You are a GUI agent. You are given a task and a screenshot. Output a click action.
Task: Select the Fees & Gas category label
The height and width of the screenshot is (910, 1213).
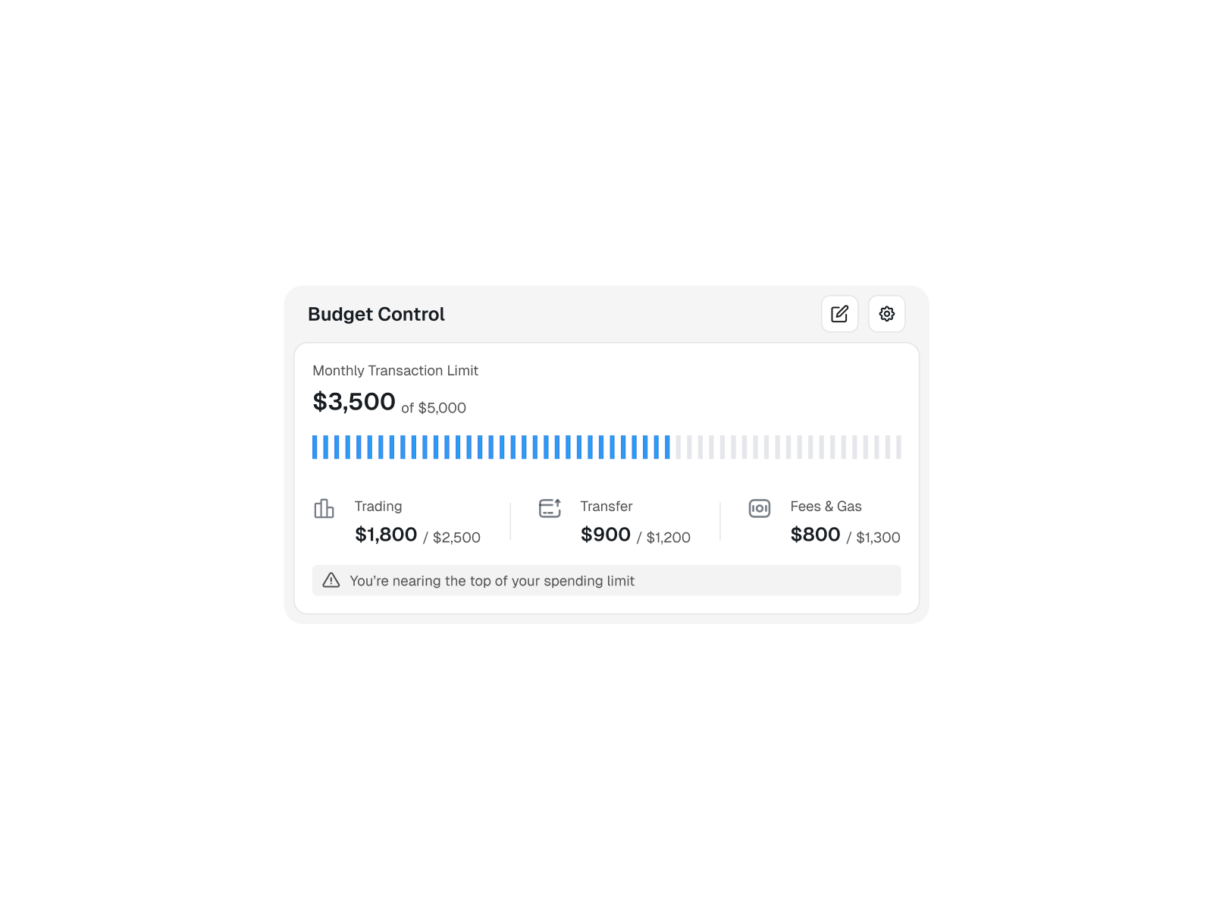point(826,507)
